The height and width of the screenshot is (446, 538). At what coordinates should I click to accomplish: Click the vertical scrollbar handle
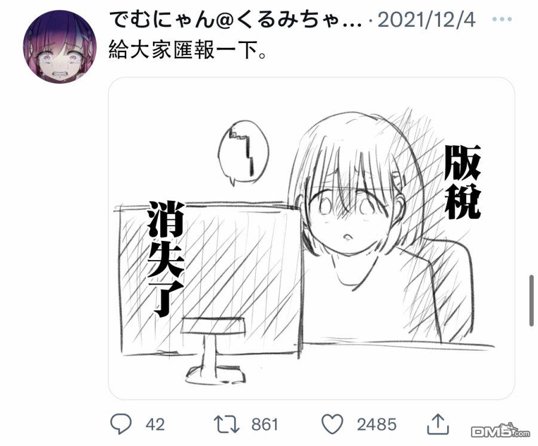531,300
